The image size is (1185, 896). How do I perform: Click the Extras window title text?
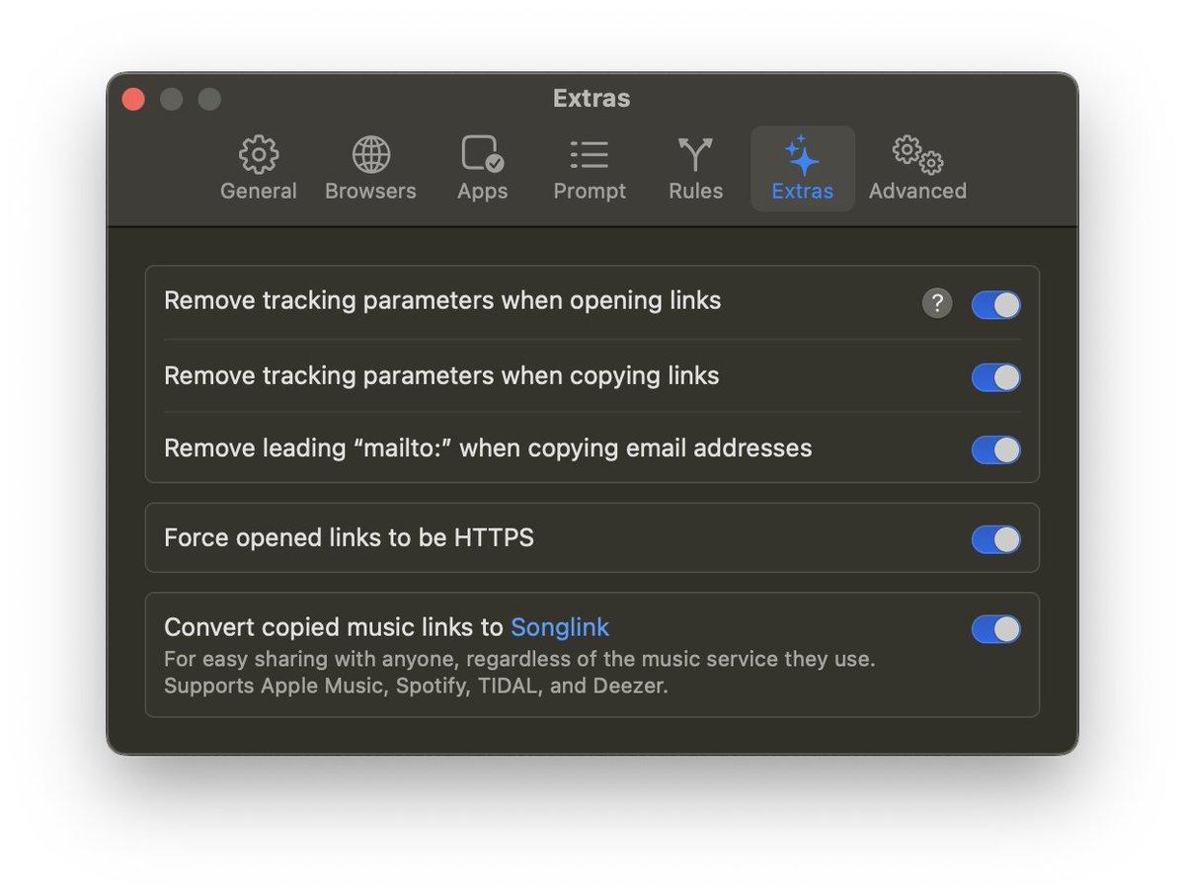(592, 98)
